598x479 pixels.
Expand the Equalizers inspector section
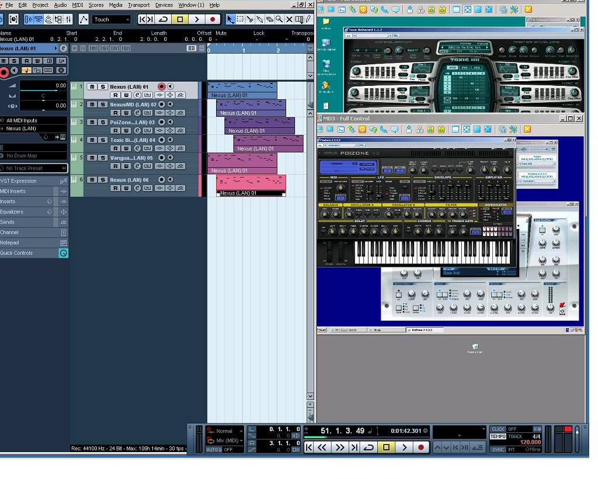pos(34,211)
